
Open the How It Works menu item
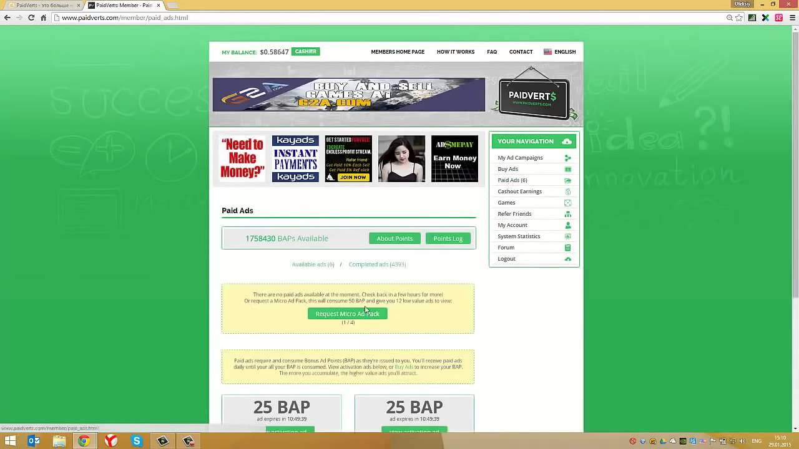tap(456, 52)
